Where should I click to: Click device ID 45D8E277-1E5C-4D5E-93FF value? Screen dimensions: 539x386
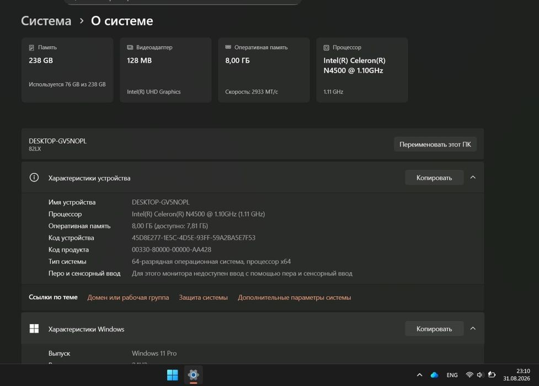194,238
